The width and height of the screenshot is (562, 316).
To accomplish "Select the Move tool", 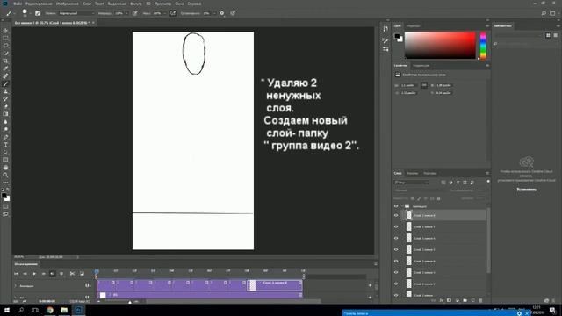I will point(5,31).
